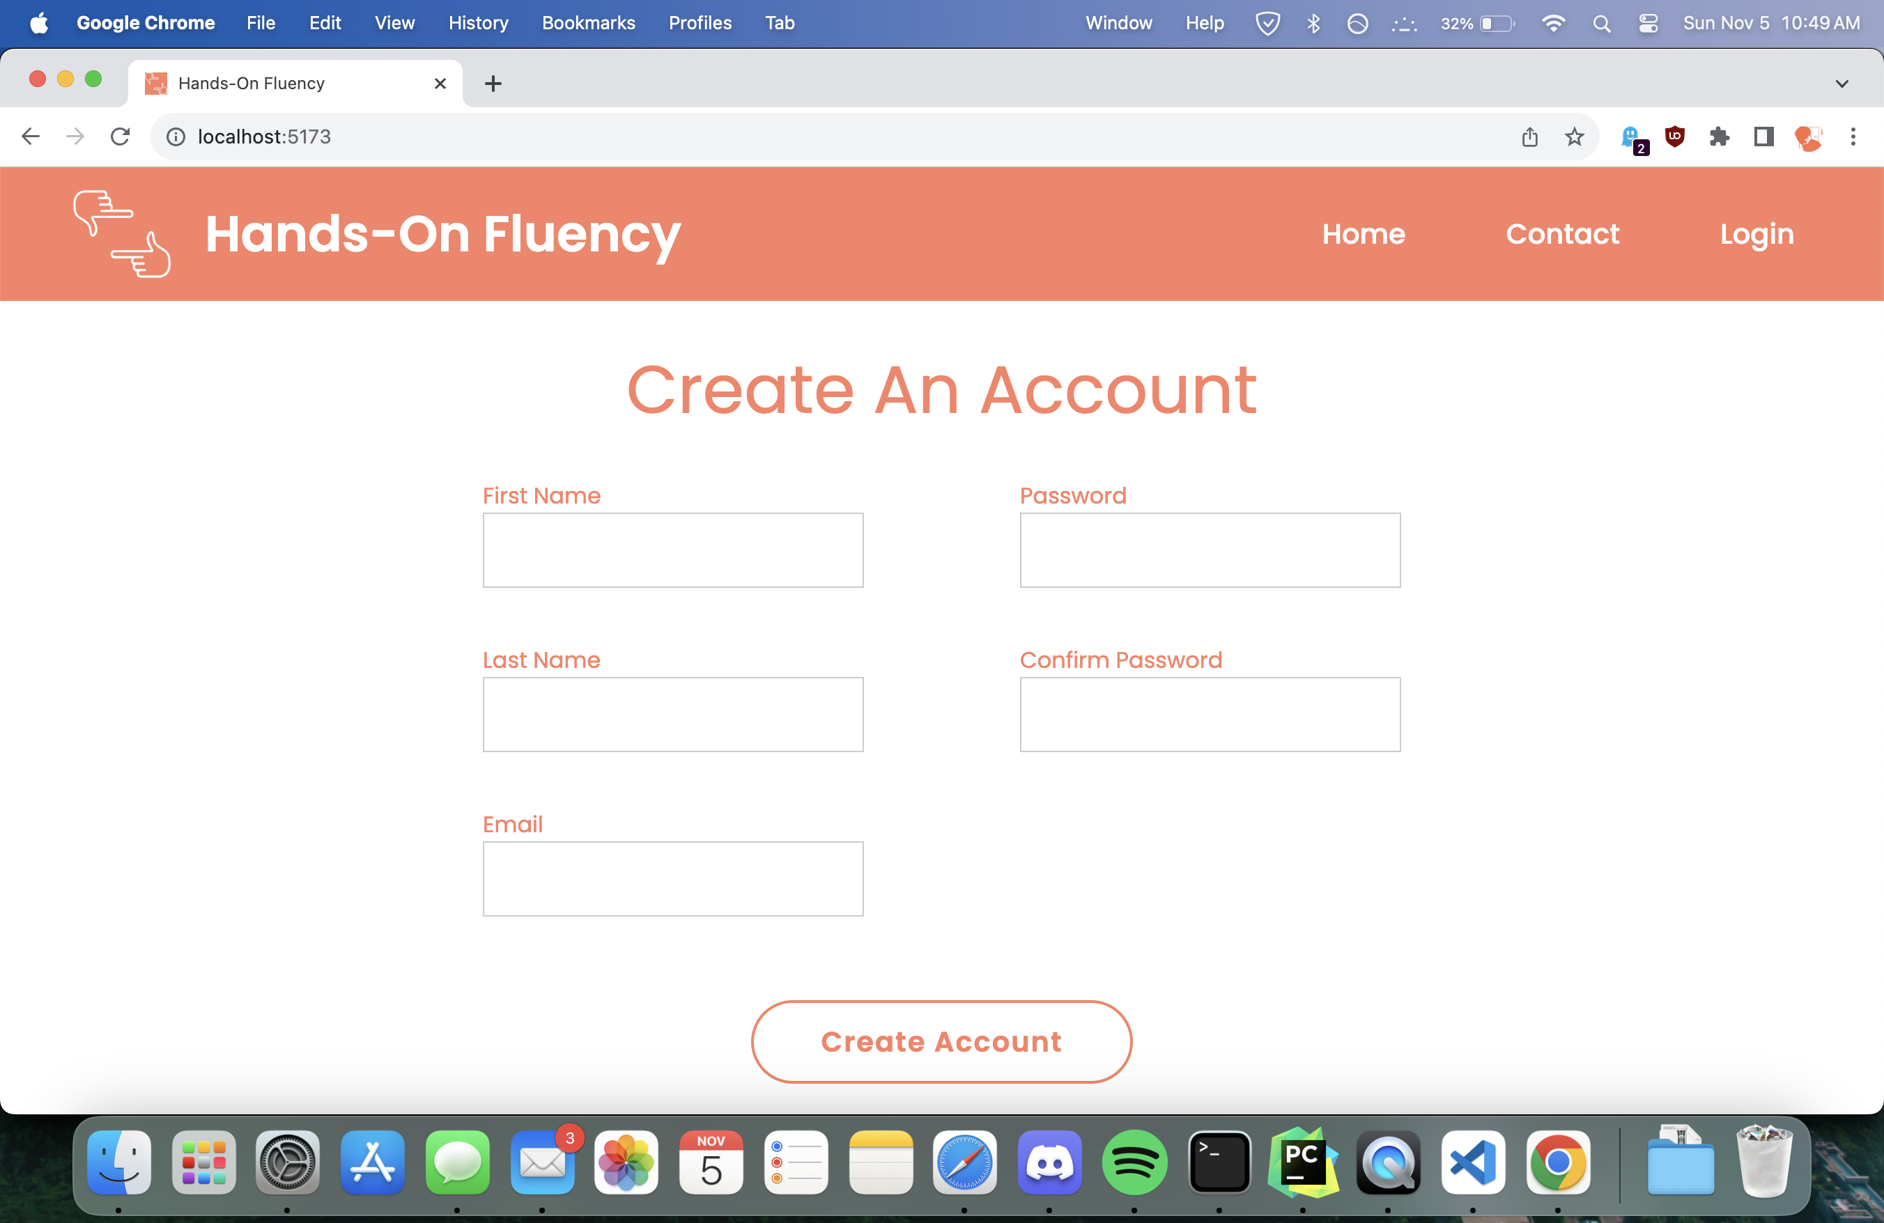Screen dimensions: 1884x1223
Task: Open the share page icon in address bar
Action: (x=1529, y=137)
